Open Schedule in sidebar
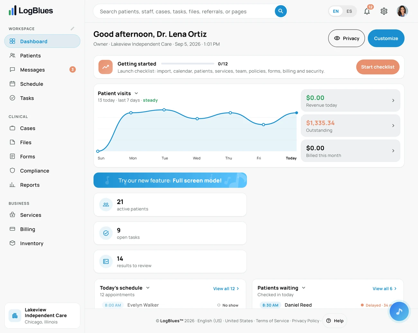The height and width of the screenshot is (333, 418). pyautogui.click(x=42, y=84)
